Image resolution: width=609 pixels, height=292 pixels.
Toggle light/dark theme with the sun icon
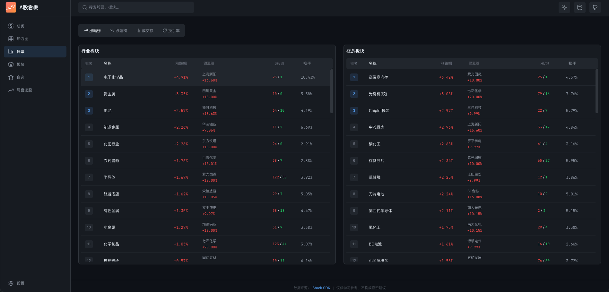coord(564,7)
